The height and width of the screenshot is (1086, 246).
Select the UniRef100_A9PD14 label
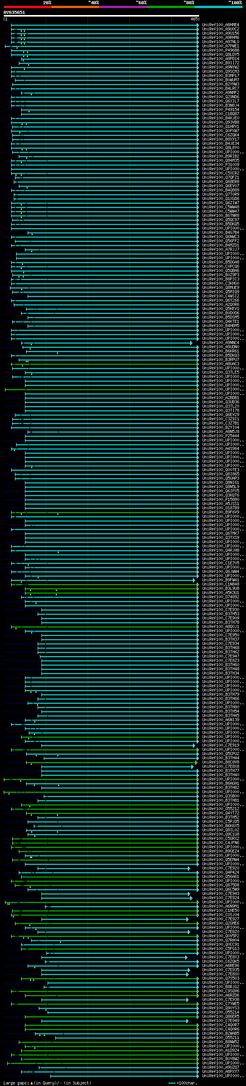tap(220, 59)
